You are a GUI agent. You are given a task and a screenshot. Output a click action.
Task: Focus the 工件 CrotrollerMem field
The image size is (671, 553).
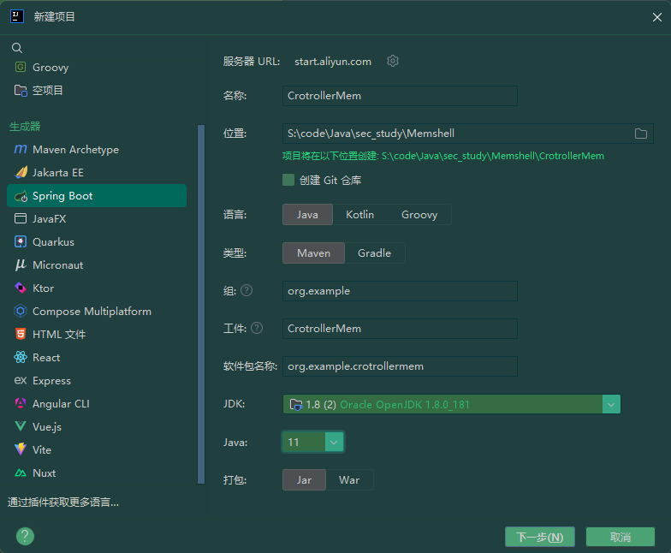coord(400,329)
